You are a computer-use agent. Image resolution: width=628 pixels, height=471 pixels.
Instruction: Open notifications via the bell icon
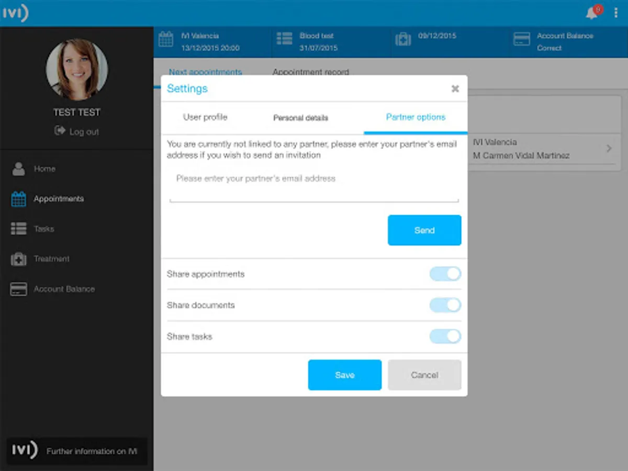(x=592, y=13)
